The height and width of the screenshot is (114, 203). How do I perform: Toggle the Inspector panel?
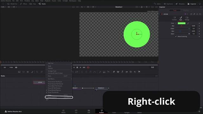(192, 4)
